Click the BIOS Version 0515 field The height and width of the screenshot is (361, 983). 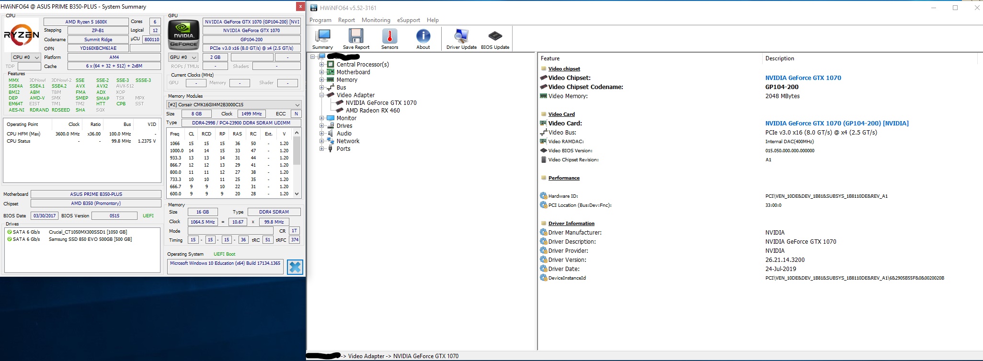(114, 215)
